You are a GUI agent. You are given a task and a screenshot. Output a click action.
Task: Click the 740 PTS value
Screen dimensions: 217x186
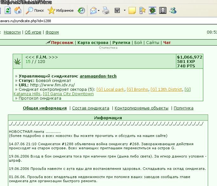186,66
